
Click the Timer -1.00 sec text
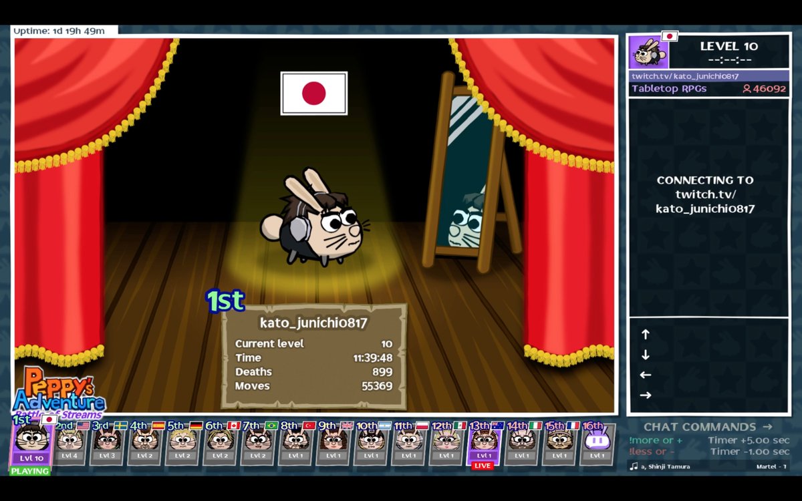(749, 451)
